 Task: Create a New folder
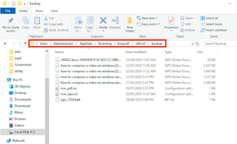click(x=130, y=24)
